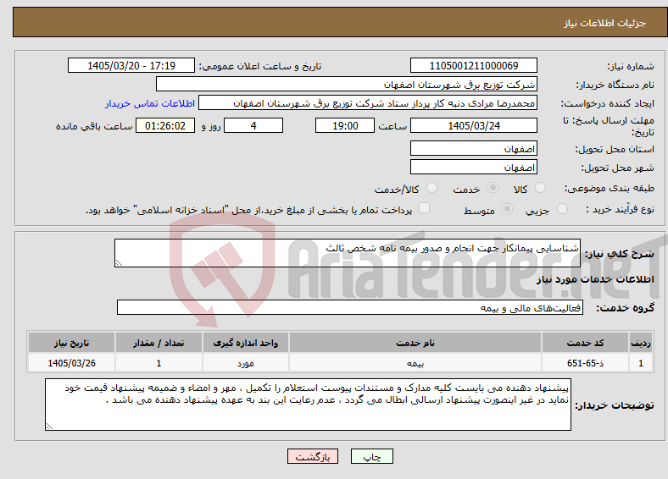Click the ساعت باقی مانده label
668x479 pixels.
(x=94, y=126)
